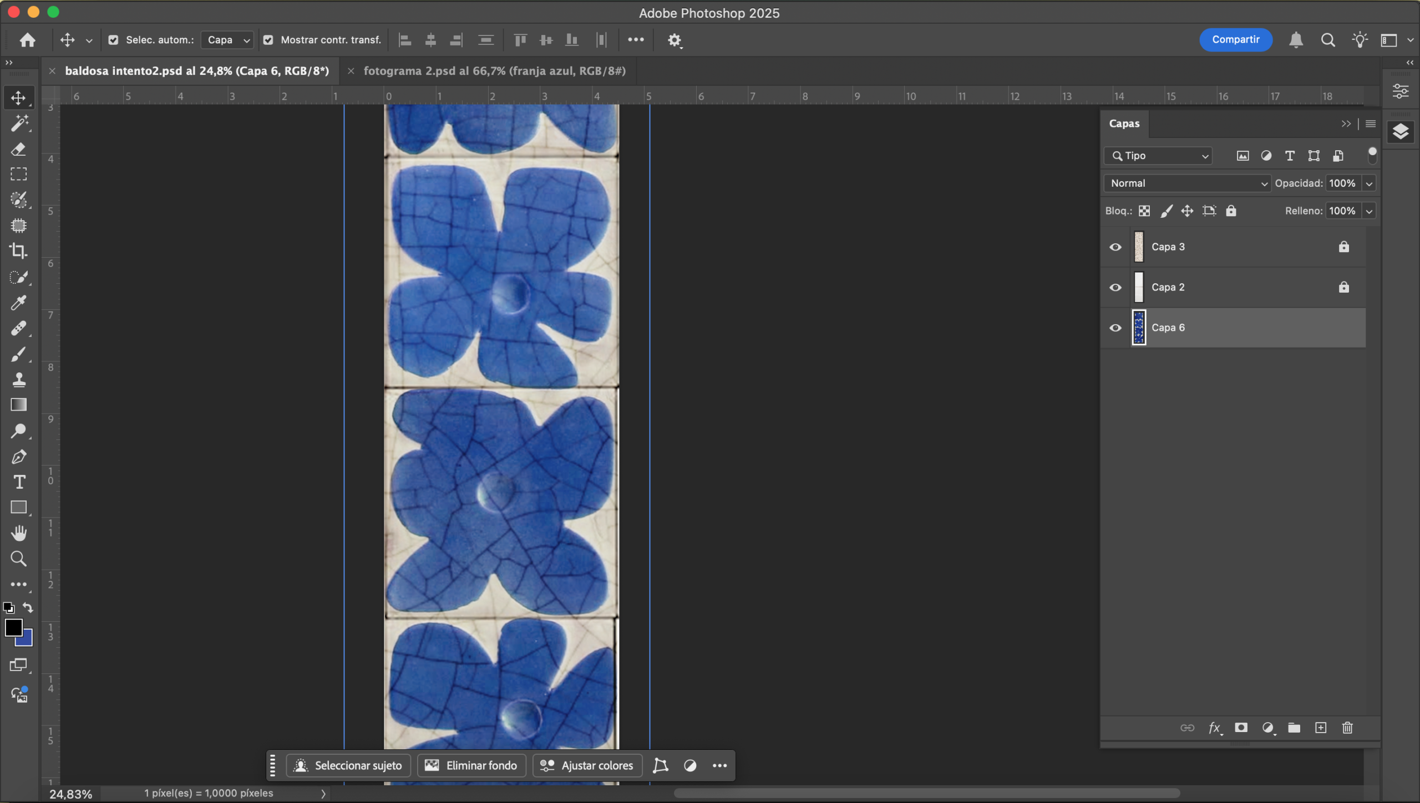Open the Normal blend mode dropdown
The width and height of the screenshot is (1420, 803).
1187,183
